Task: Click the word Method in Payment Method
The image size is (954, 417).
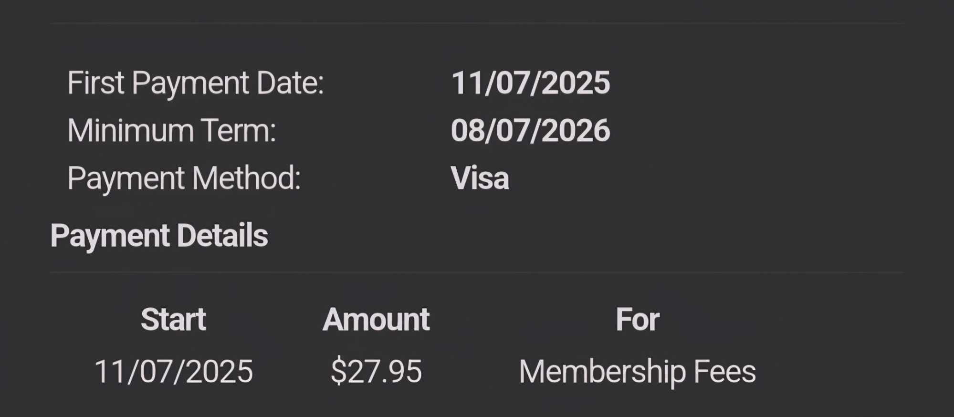Action: pos(246,178)
